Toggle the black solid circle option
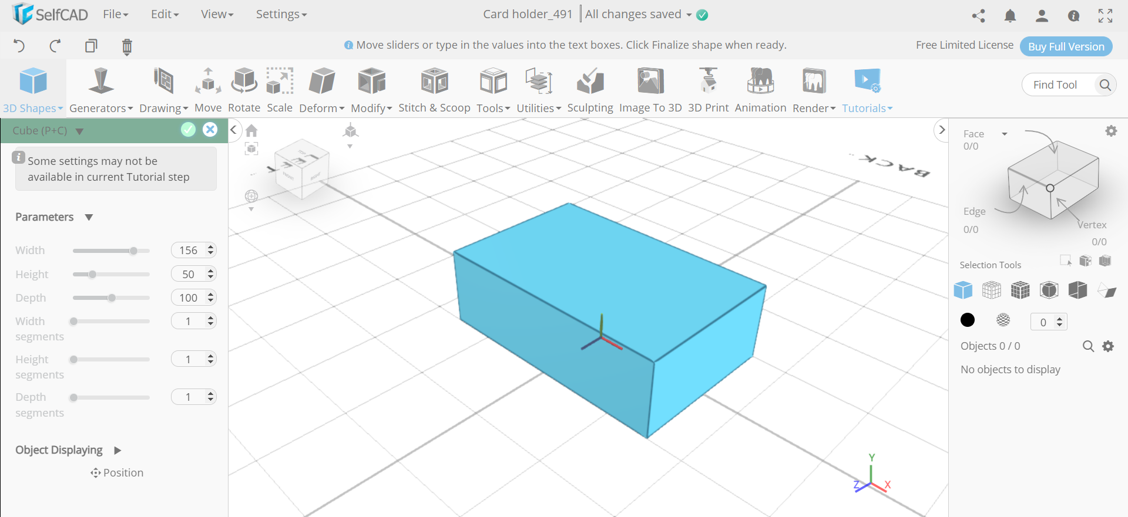Image resolution: width=1128 pixels, height=517 pixels. tap(968, 320)
